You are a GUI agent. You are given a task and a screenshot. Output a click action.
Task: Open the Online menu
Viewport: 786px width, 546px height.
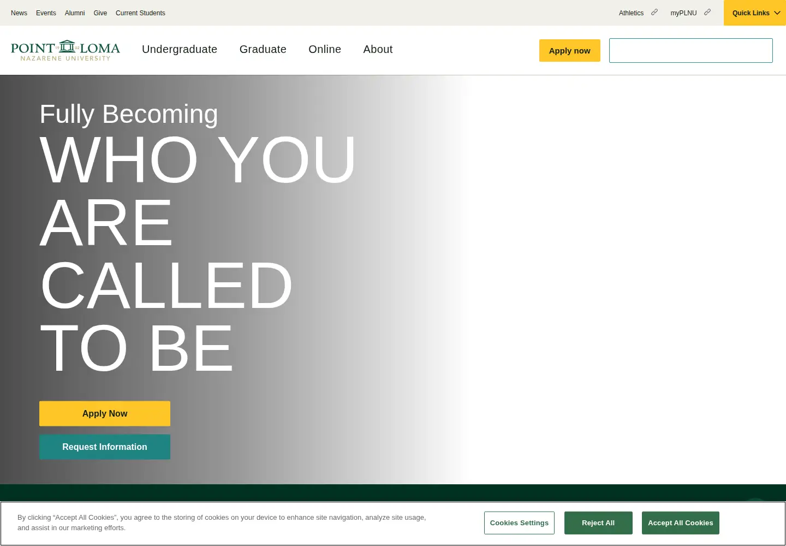coord(325,49)
